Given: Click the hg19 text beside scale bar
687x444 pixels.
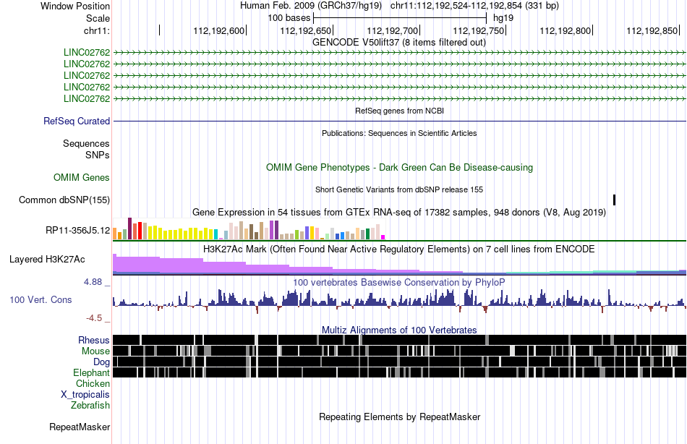Looking at the screenshot, I should click(x=503, y=18).
